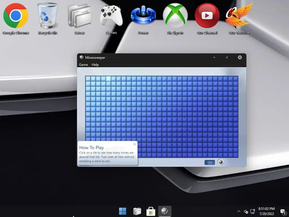Dismiss the How To Play tip
This screenshot has width=289, height=217.
pos(134,144)
